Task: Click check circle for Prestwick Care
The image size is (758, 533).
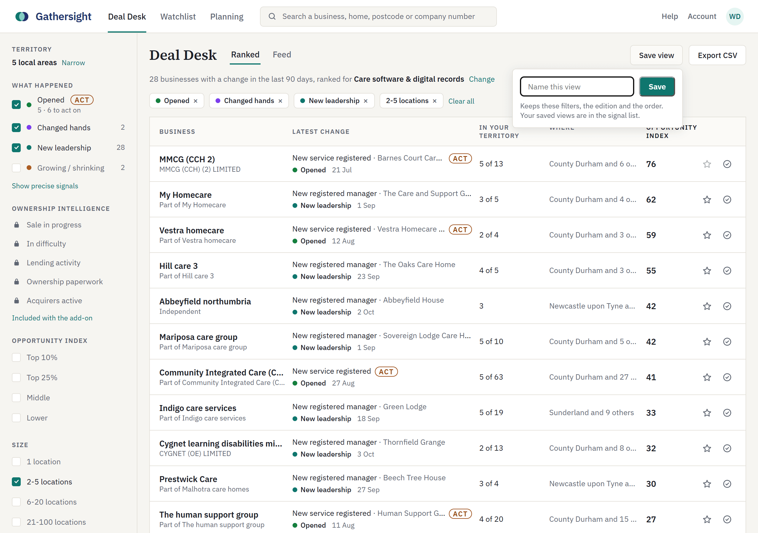Action: point(727,484)
